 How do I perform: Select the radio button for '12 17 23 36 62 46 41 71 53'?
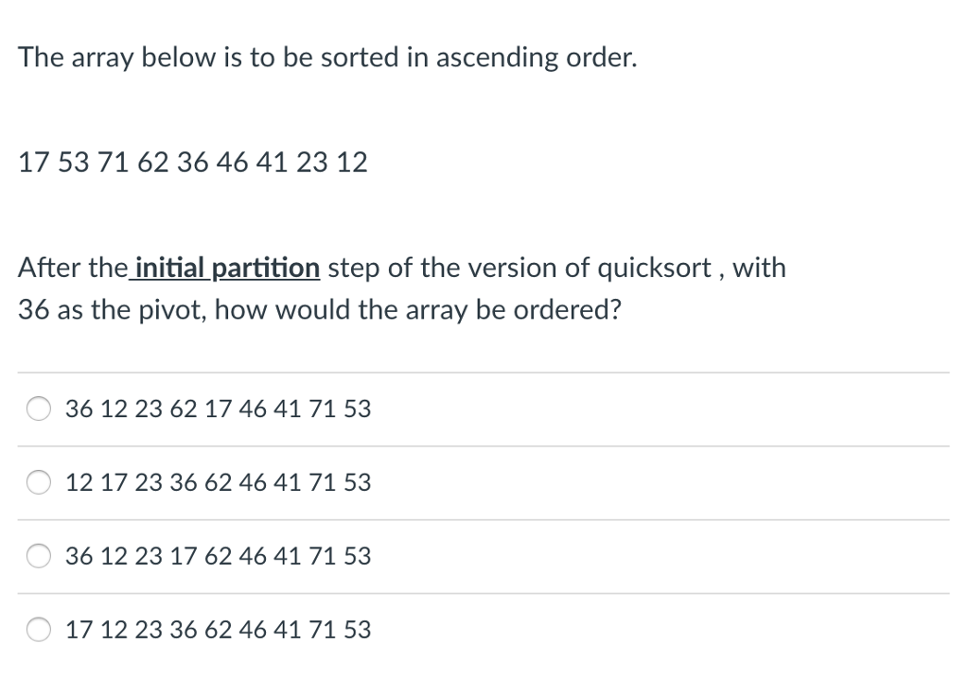(x=38, y=482)
